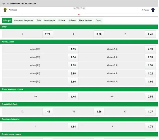Collapse the 3 way market header
Image resolution: width=159 pixels, height=140 pixels.
click(79, 27)
